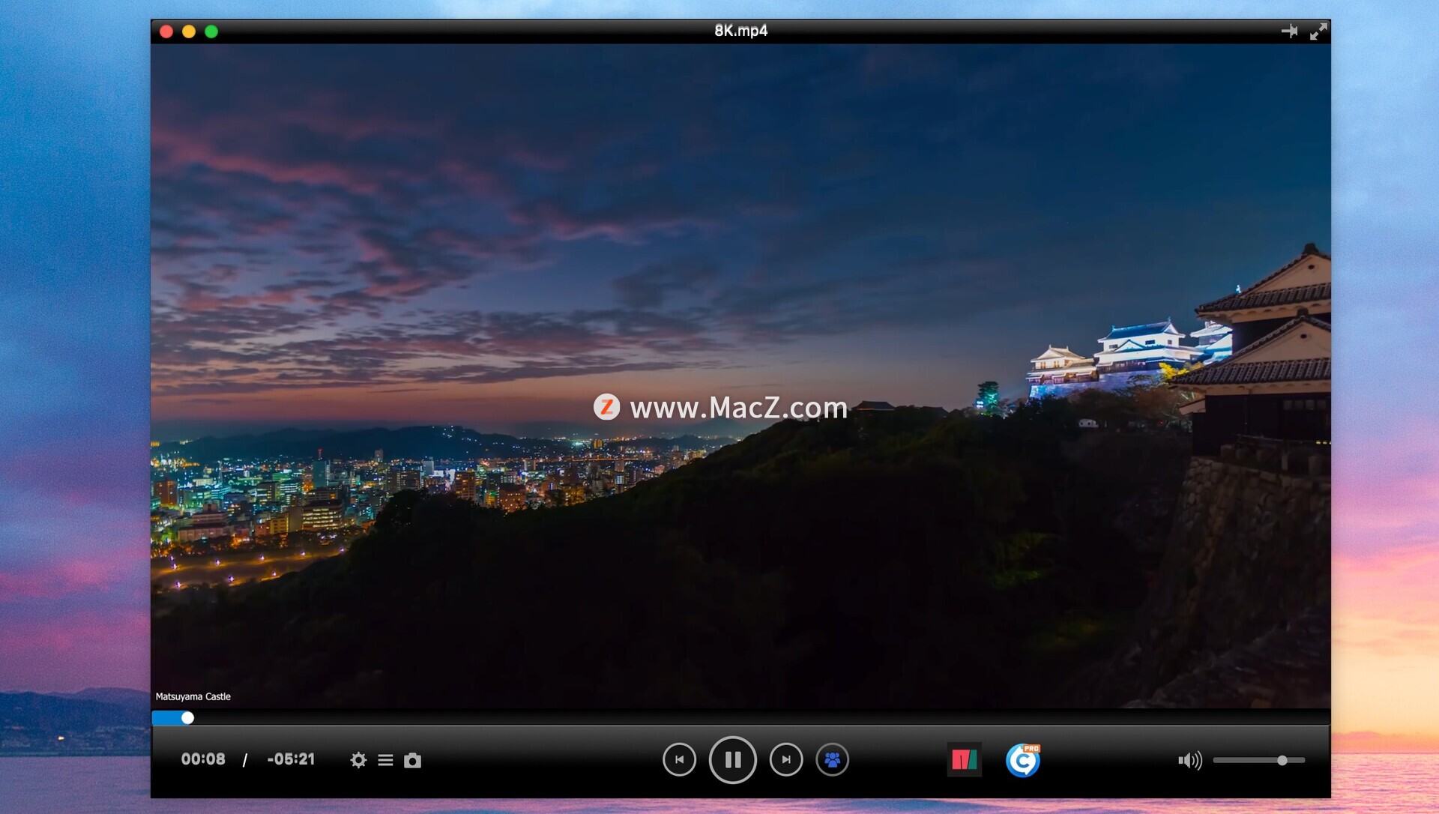Take a snapshot with the camera icon
Viewport: 1439px width, 814px height.
click(412, 760)
